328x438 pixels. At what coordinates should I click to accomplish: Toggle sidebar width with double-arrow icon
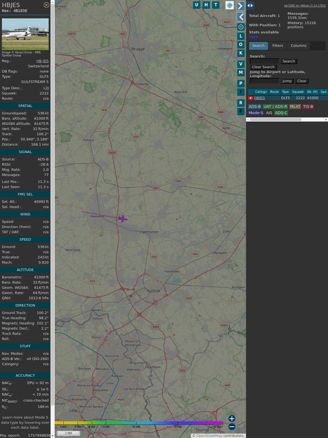pyautogui.click(x=250, y=5)
